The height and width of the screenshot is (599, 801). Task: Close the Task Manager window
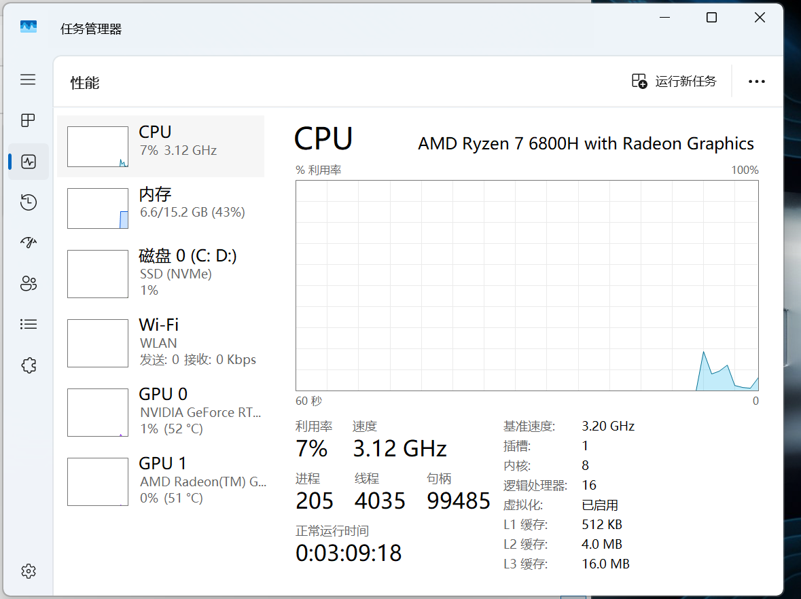[x=760, y=18]
